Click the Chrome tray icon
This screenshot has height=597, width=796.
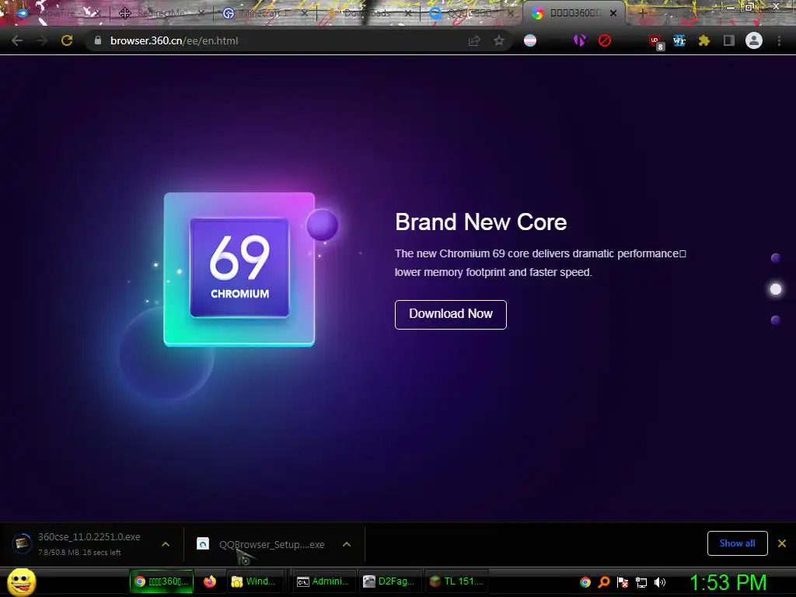click(585, 582)
